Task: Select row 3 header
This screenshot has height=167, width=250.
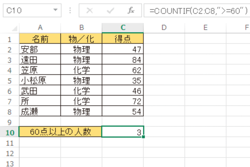Action: [x=10, y=59]
